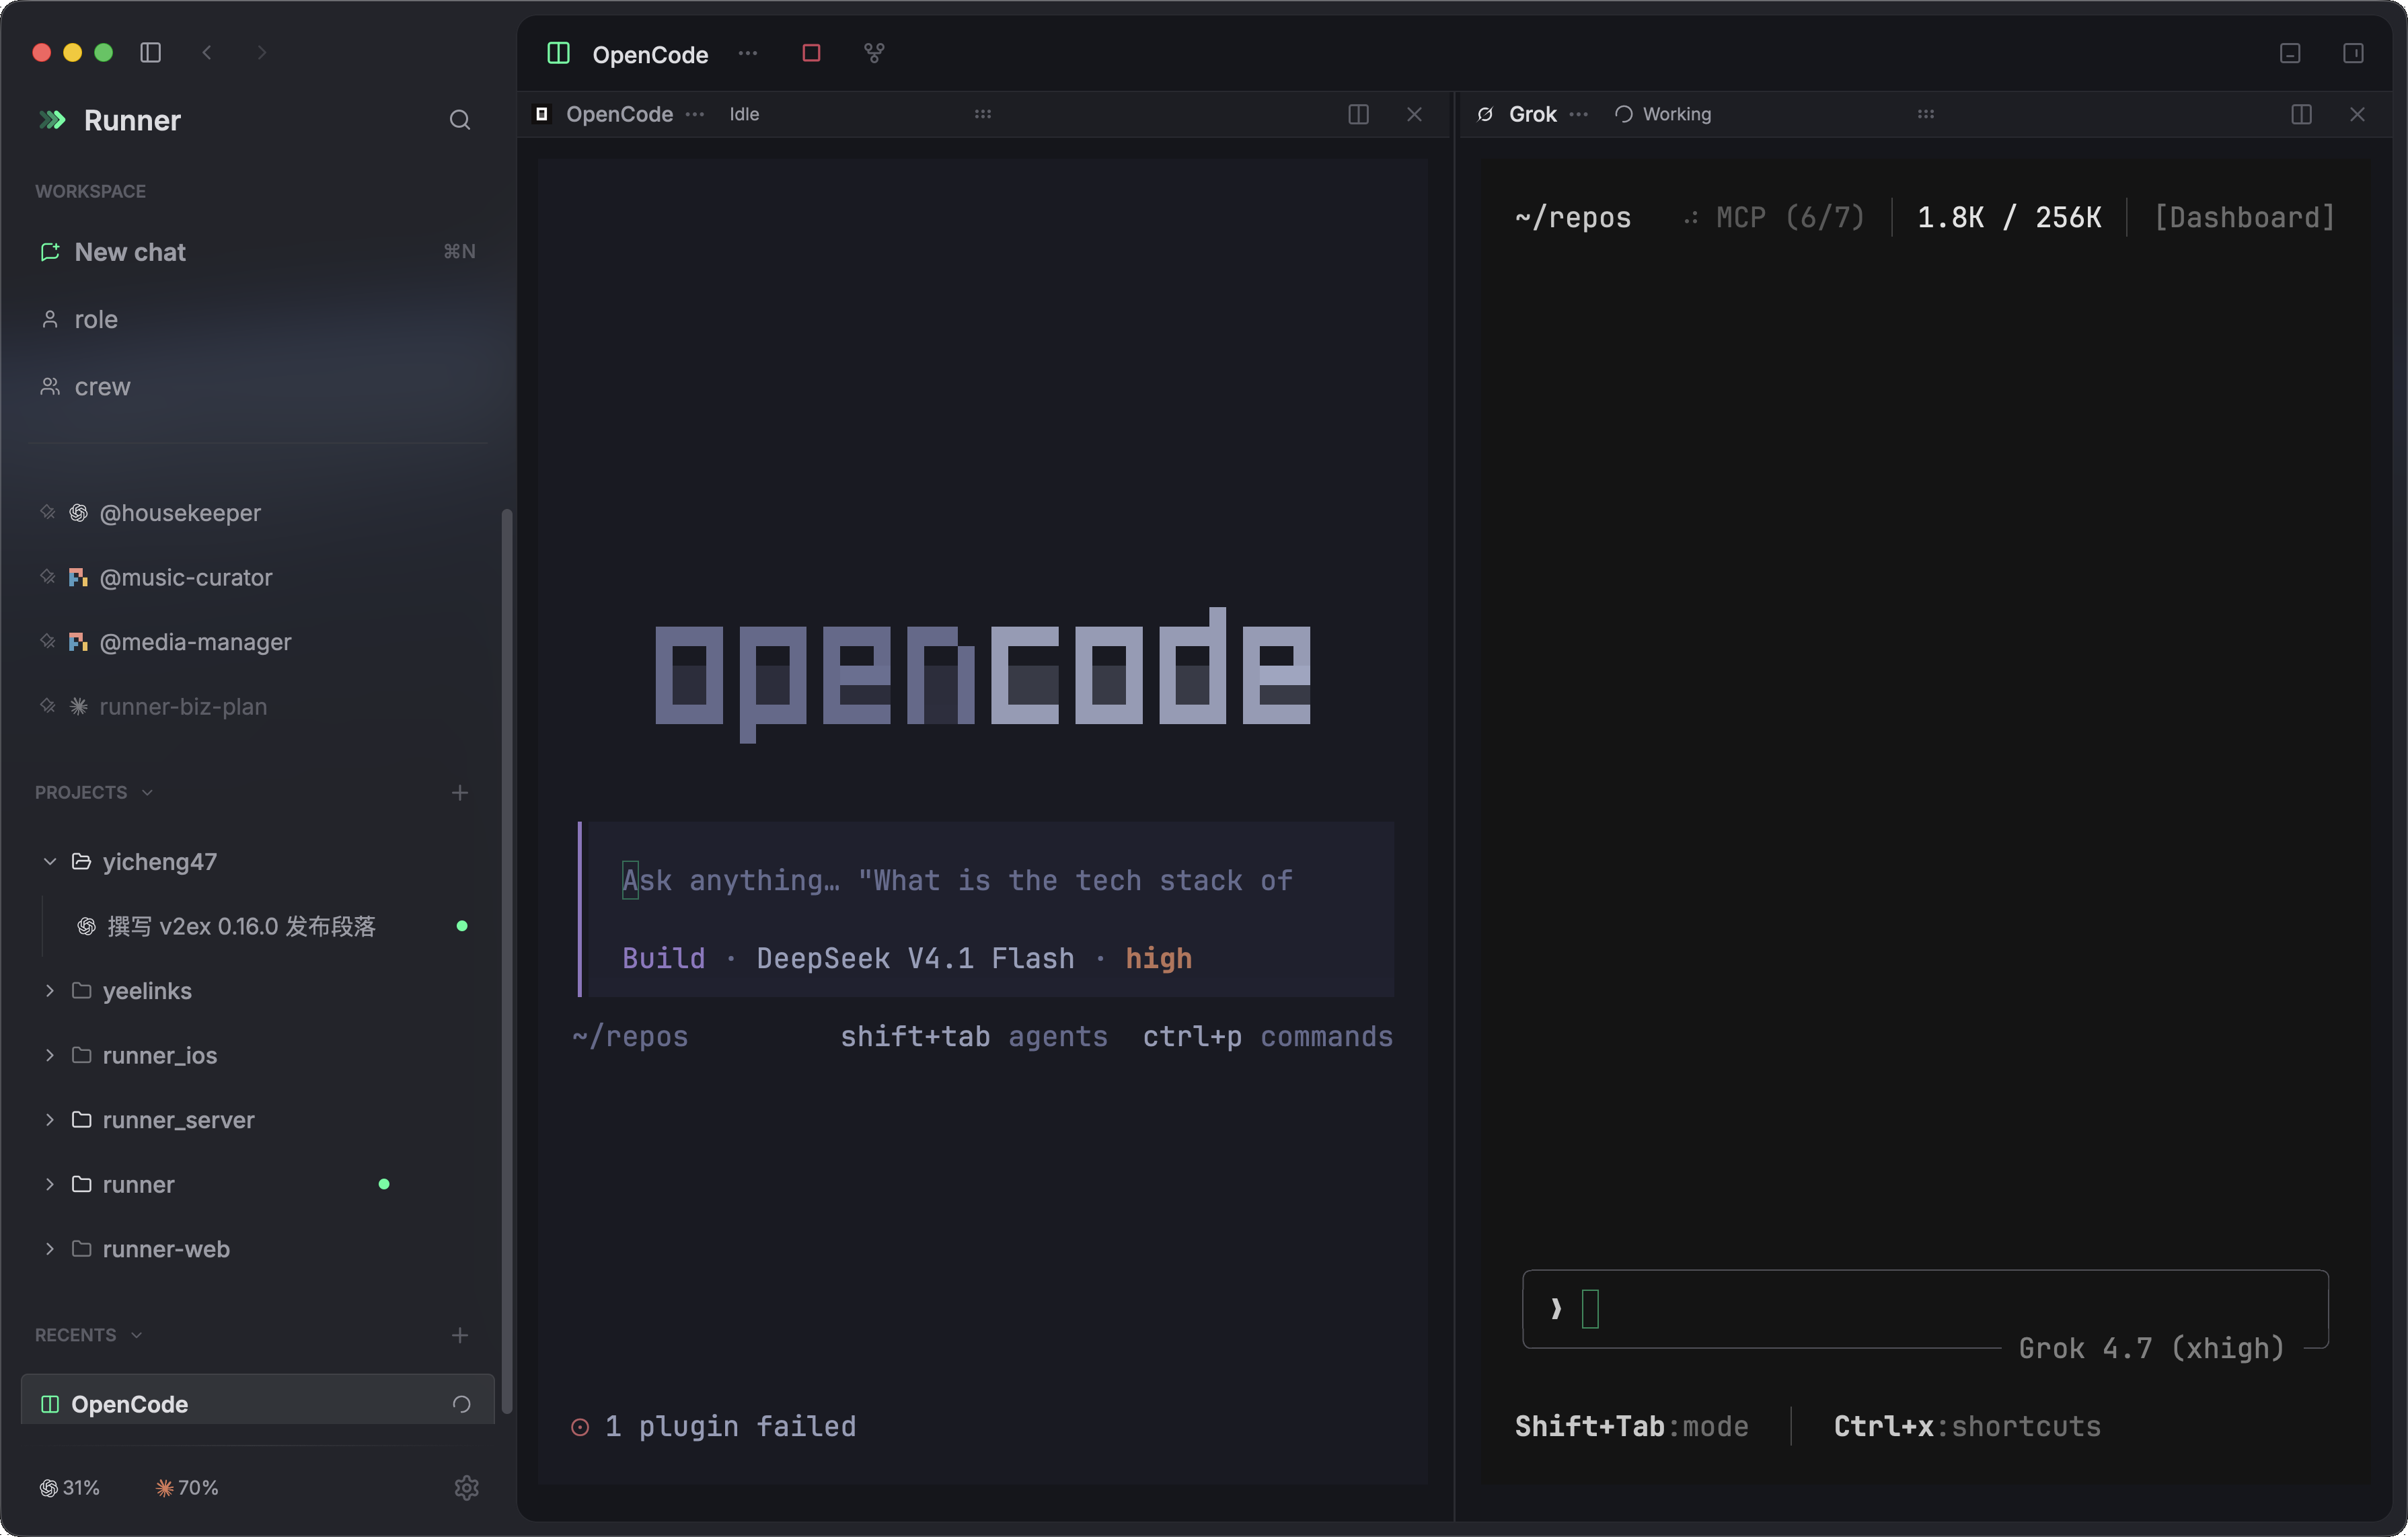Open the branch/fork icon in top bar

click(x=874, y=53)
